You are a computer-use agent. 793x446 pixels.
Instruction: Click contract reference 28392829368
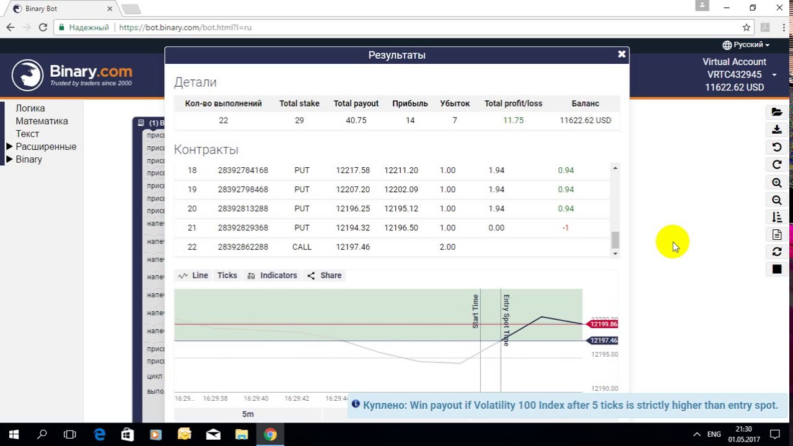pos(243,228)
